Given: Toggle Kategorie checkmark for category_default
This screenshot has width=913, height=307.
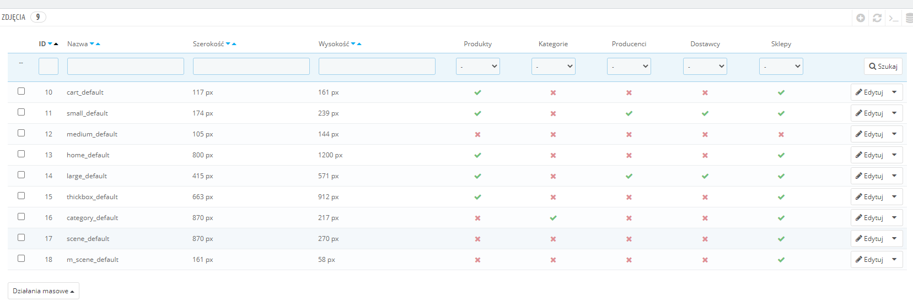Looking at the screenshot, I should pyautogui.click(x=553, y=218).
